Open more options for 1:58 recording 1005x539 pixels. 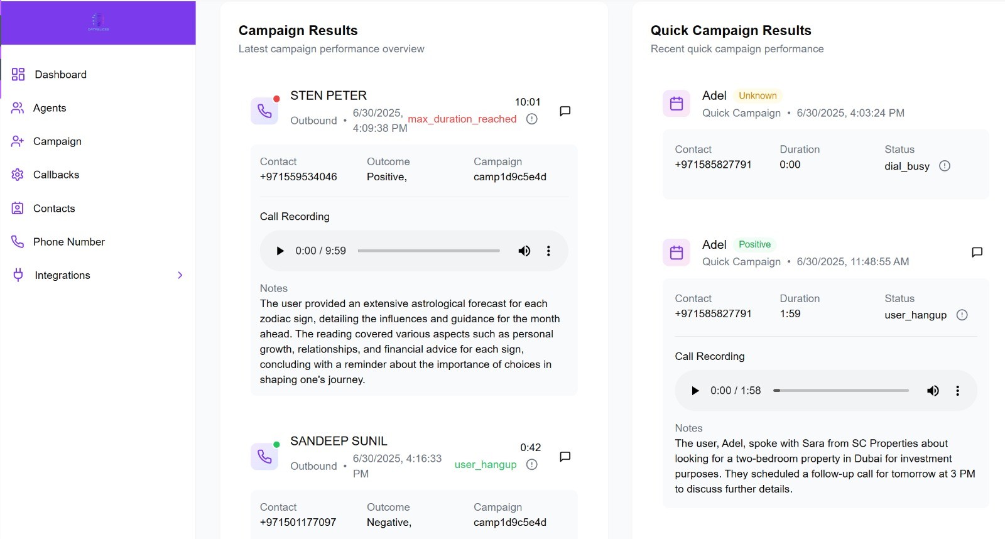coord(958,391)
